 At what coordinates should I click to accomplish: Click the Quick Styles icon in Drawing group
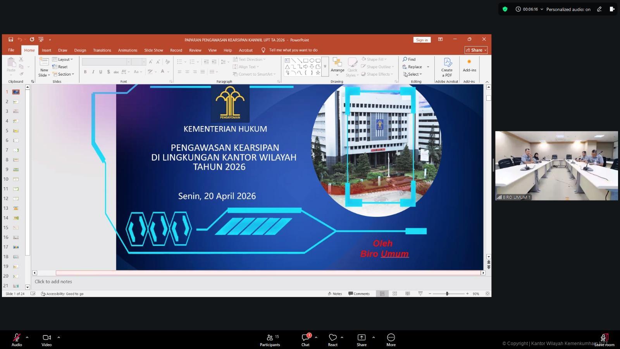pyautogui.click(x=352, y=66)
